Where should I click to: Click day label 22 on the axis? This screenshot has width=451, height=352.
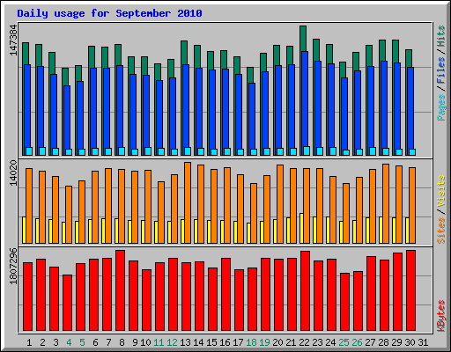[x=304, y=342]
